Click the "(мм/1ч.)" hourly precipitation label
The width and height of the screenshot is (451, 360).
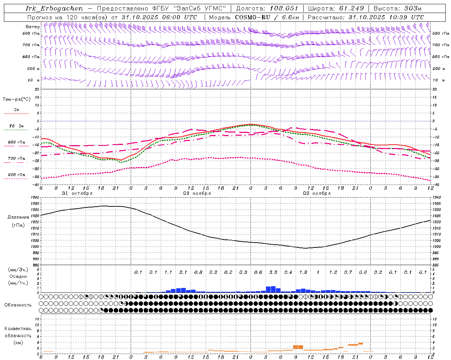tap(18, 283)
